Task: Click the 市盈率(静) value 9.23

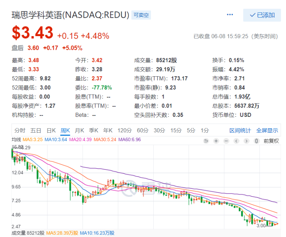Action: point(170,88)
